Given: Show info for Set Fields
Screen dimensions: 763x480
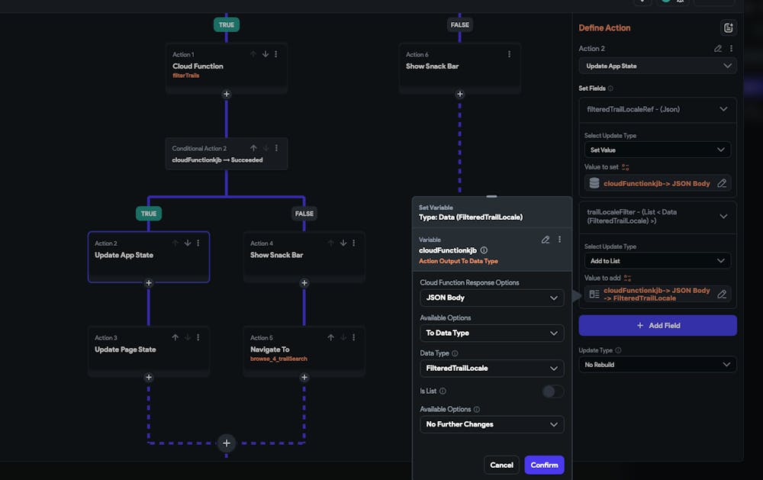Looking at the screenshot, I should pos(610,88).
